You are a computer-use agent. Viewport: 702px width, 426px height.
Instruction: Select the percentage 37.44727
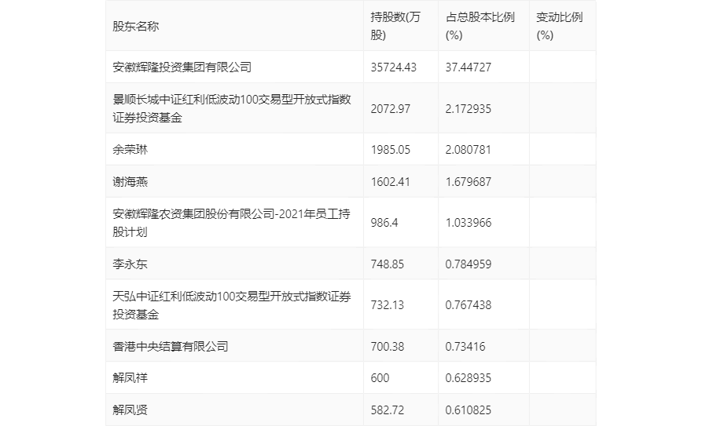(x=469, y=67)
